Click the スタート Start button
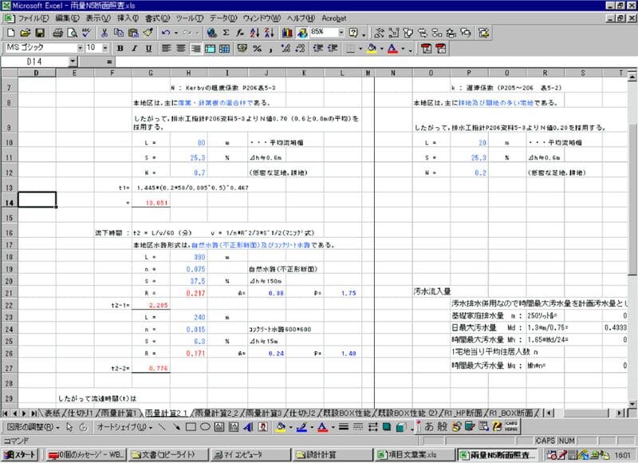 [x=20, y=454]
